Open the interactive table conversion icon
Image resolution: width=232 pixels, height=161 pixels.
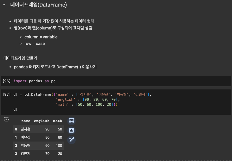pyautogui.click(x=71, y=121)
